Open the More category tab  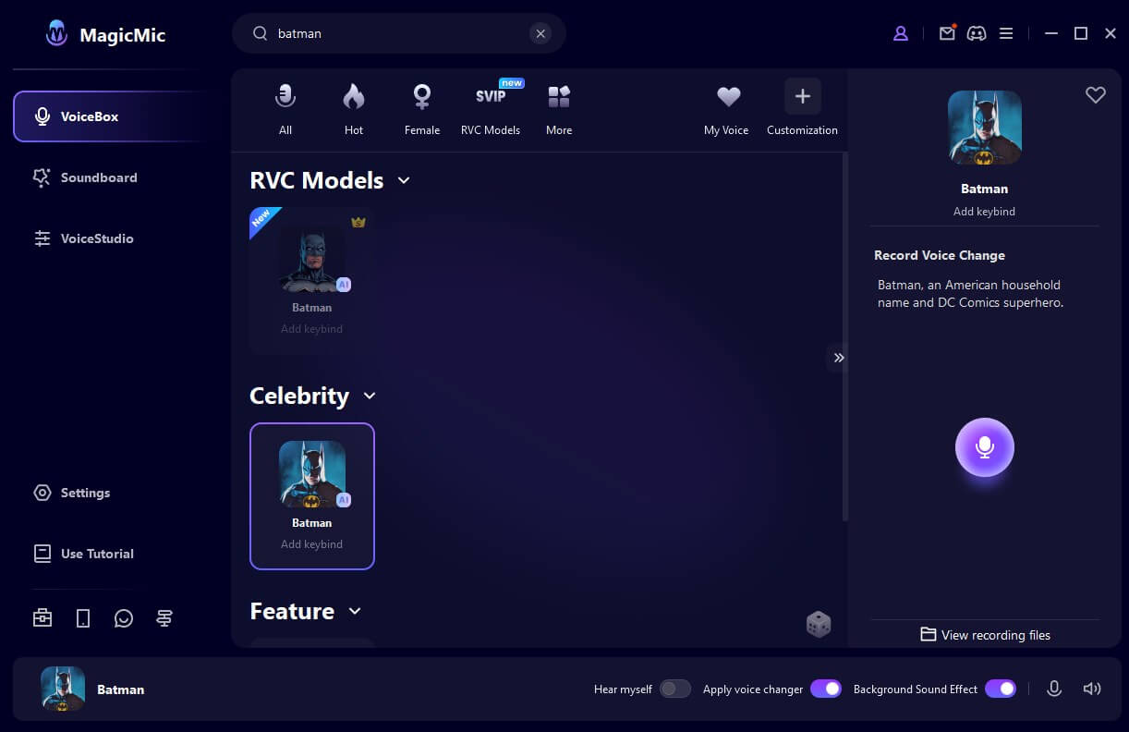click(x=558, y=108)
